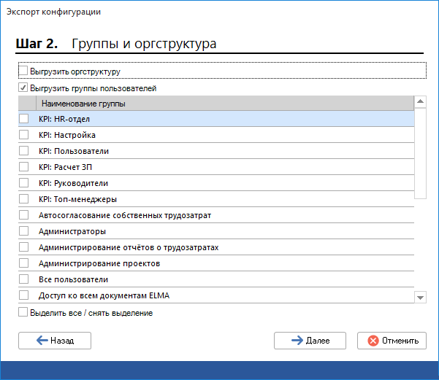The image size is (439, 380).
Task: Mark the Все пользователи checkbox
Action: 23,279
